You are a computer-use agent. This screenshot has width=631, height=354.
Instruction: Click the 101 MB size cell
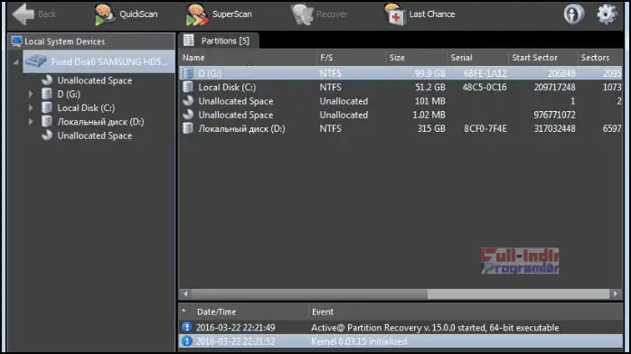point(430,101)
